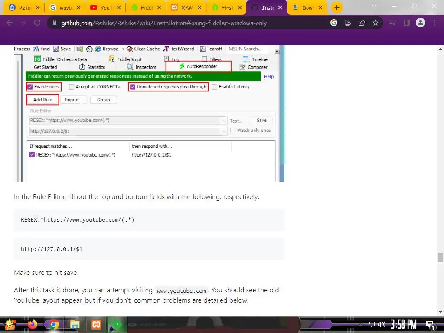444x333 pixels.
Task: Open the Chrome three-dot menu
Action: point(434,23)
